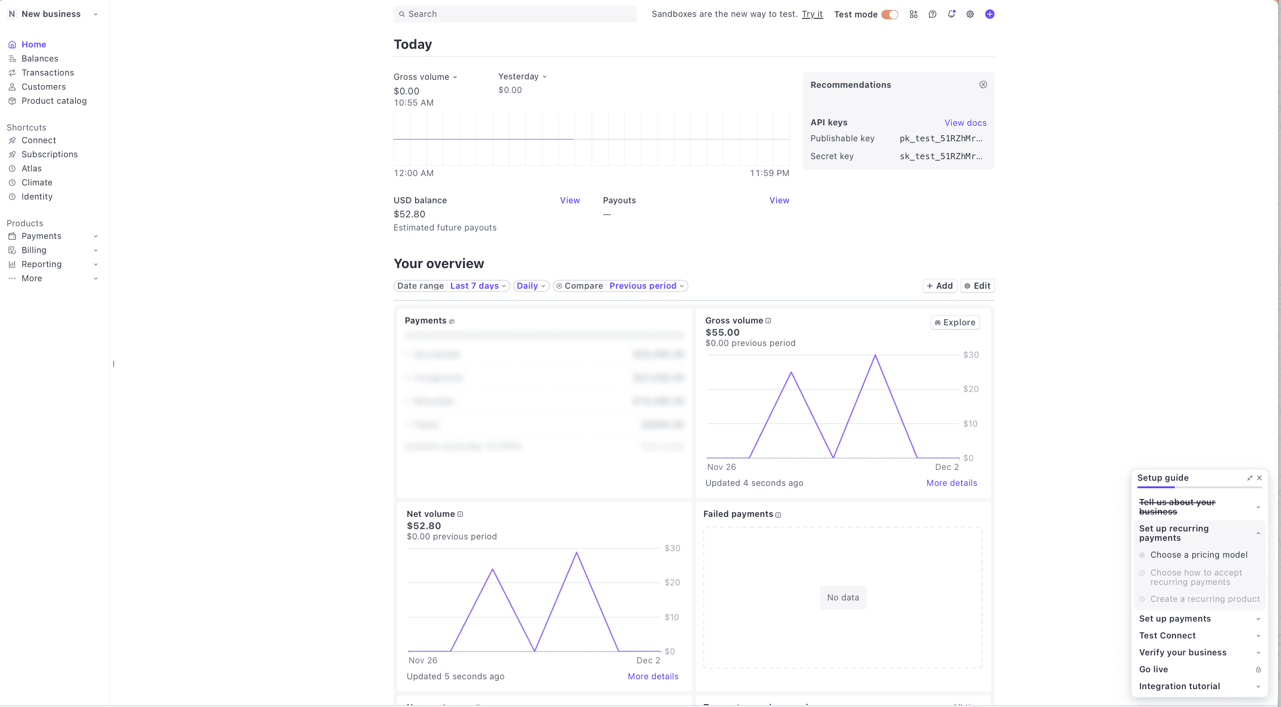
Task: Open the help question mark icon
Action: pos(933,14)
